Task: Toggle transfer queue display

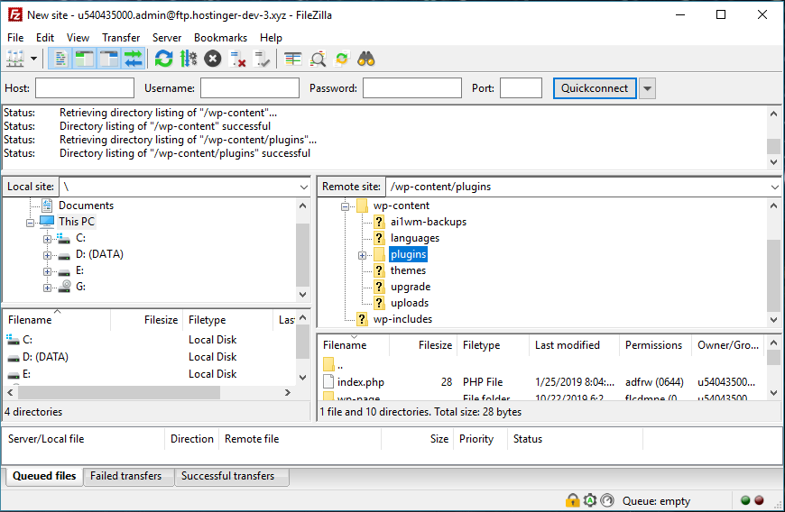Action: pyautogui.click(x=134, y=59)
